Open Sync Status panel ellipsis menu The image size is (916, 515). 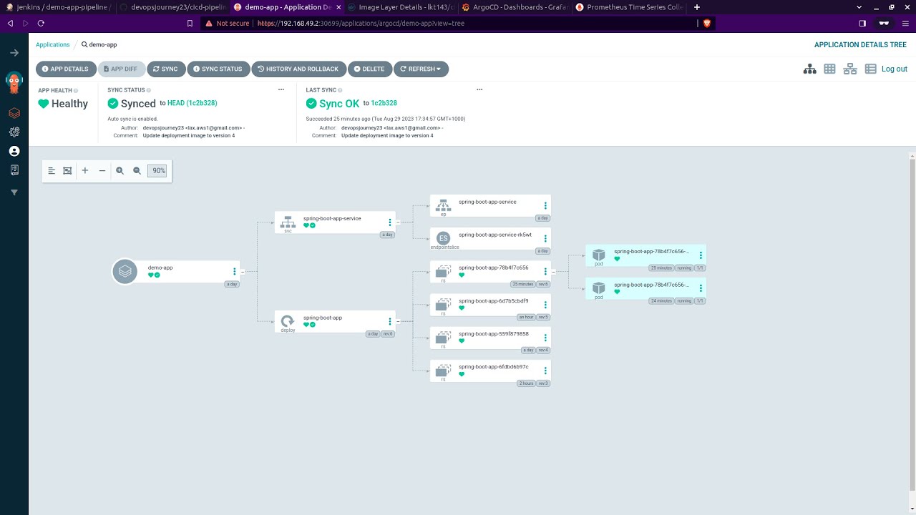click(281, 90)
